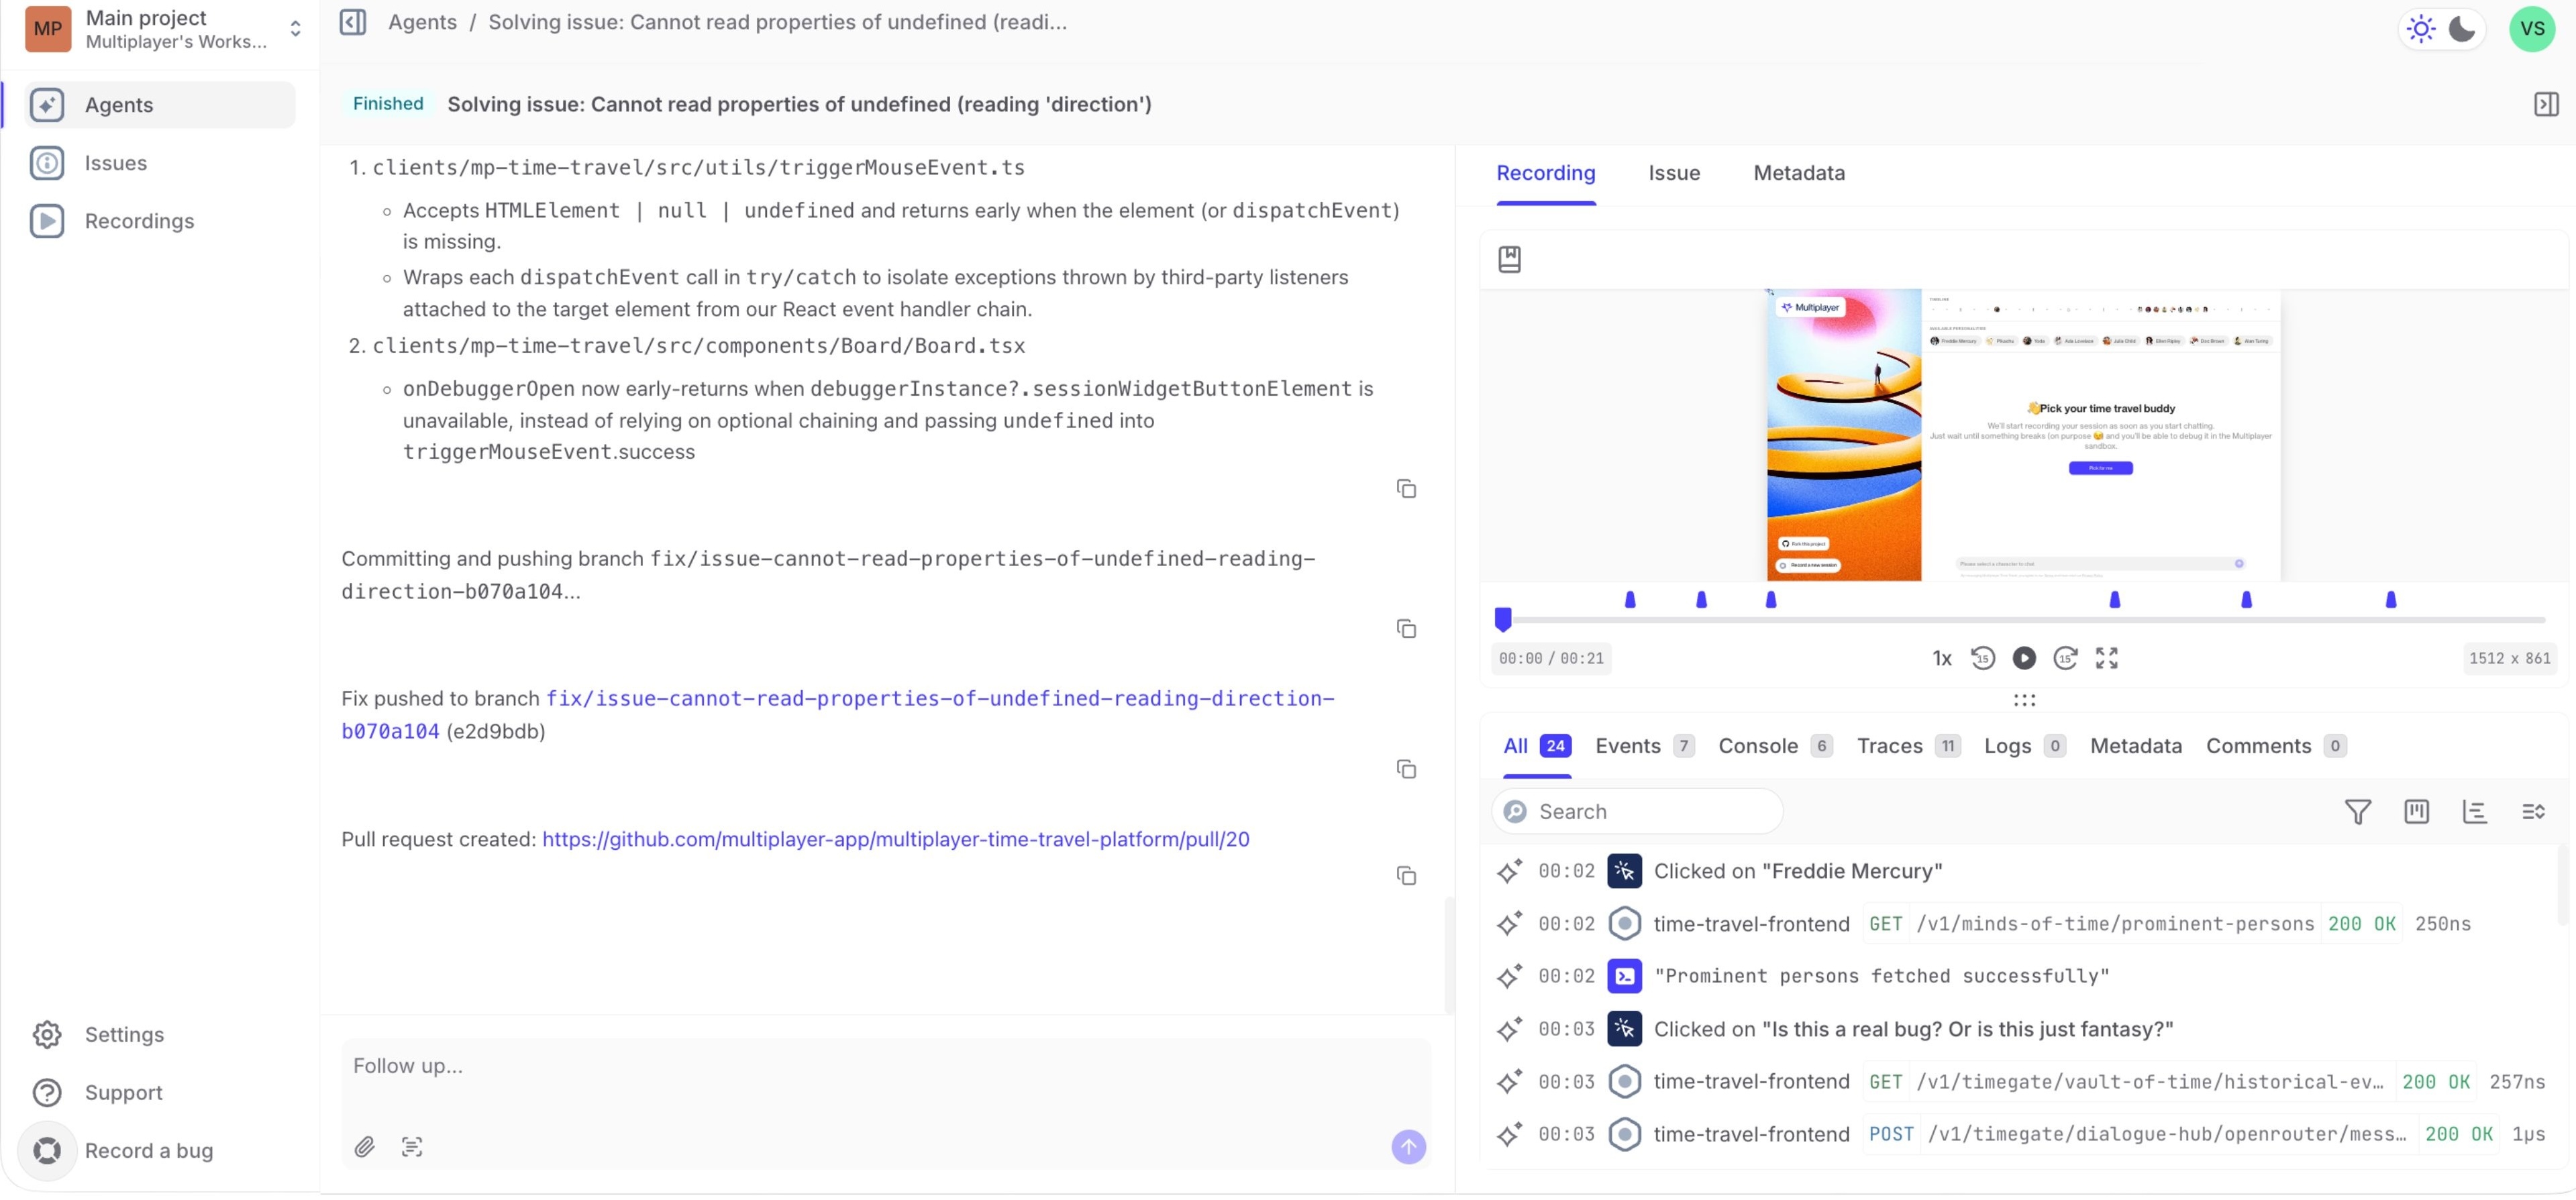This screenshot has width=2576, height=1200.
Task: Switch to the Recording tab
Action: tap(1545, 173)
